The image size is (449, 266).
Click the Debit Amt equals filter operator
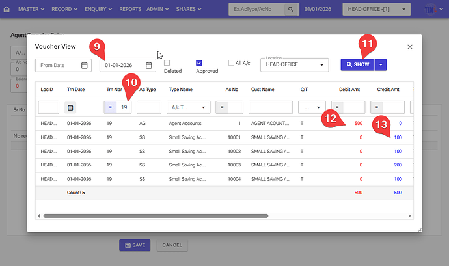[338, 107]
